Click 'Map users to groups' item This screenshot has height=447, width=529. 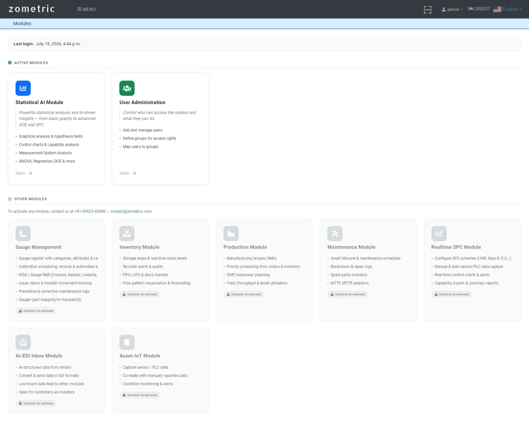coord(141,147)
